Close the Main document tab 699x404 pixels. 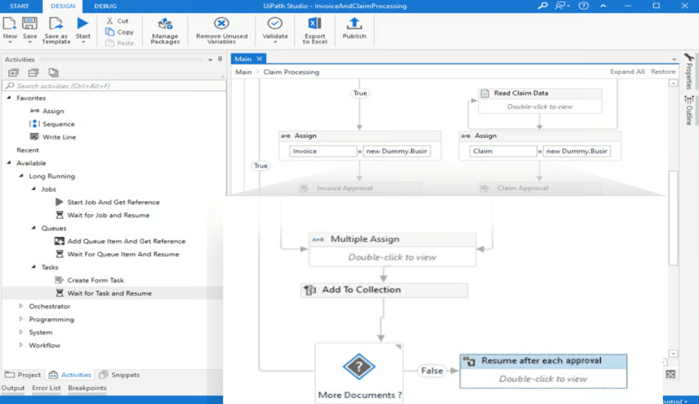point(259,59)
